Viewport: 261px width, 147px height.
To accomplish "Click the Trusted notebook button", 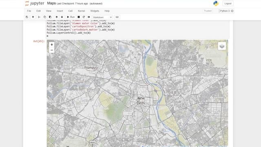I will pyautogui.click(x=208, y=11).
